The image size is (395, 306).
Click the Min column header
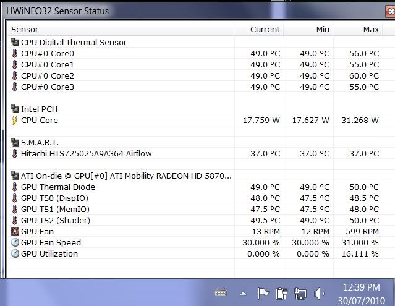coord(308,29)
